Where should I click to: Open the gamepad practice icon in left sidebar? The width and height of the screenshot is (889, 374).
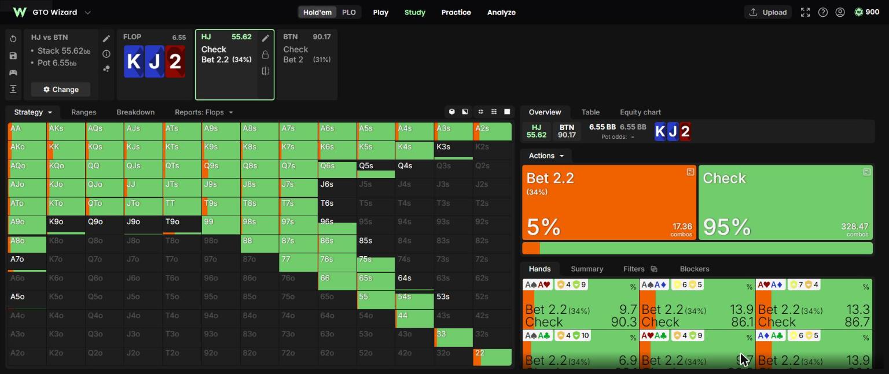point(13,73)
